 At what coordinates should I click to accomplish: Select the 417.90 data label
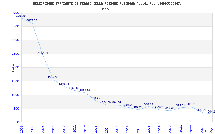[170, 108]
